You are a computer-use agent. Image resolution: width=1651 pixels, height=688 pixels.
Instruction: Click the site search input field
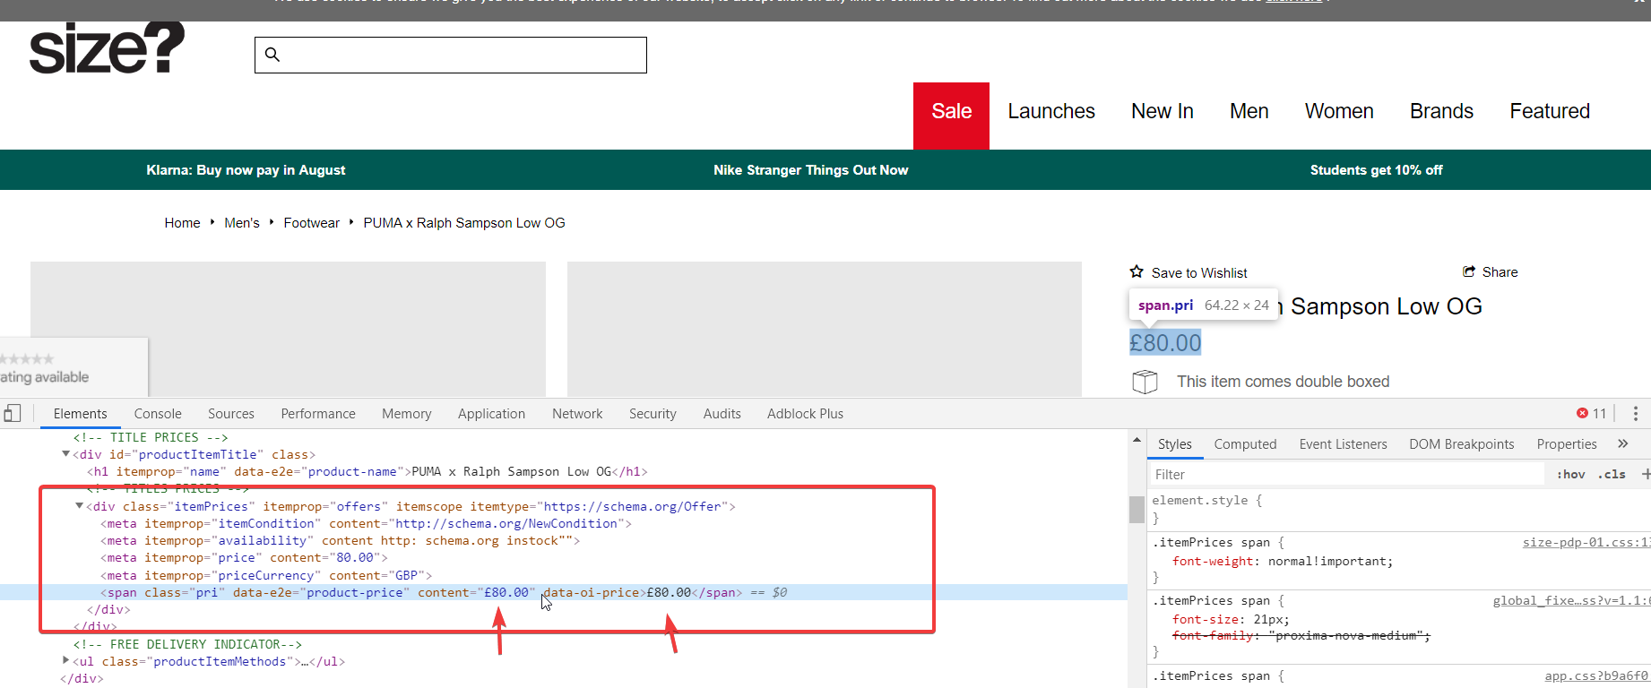point(451,55)
